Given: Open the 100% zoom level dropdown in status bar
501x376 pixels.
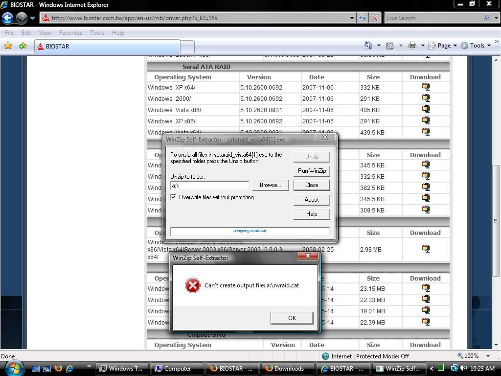Looking at the screenshot, I should [x=488, y=356].
